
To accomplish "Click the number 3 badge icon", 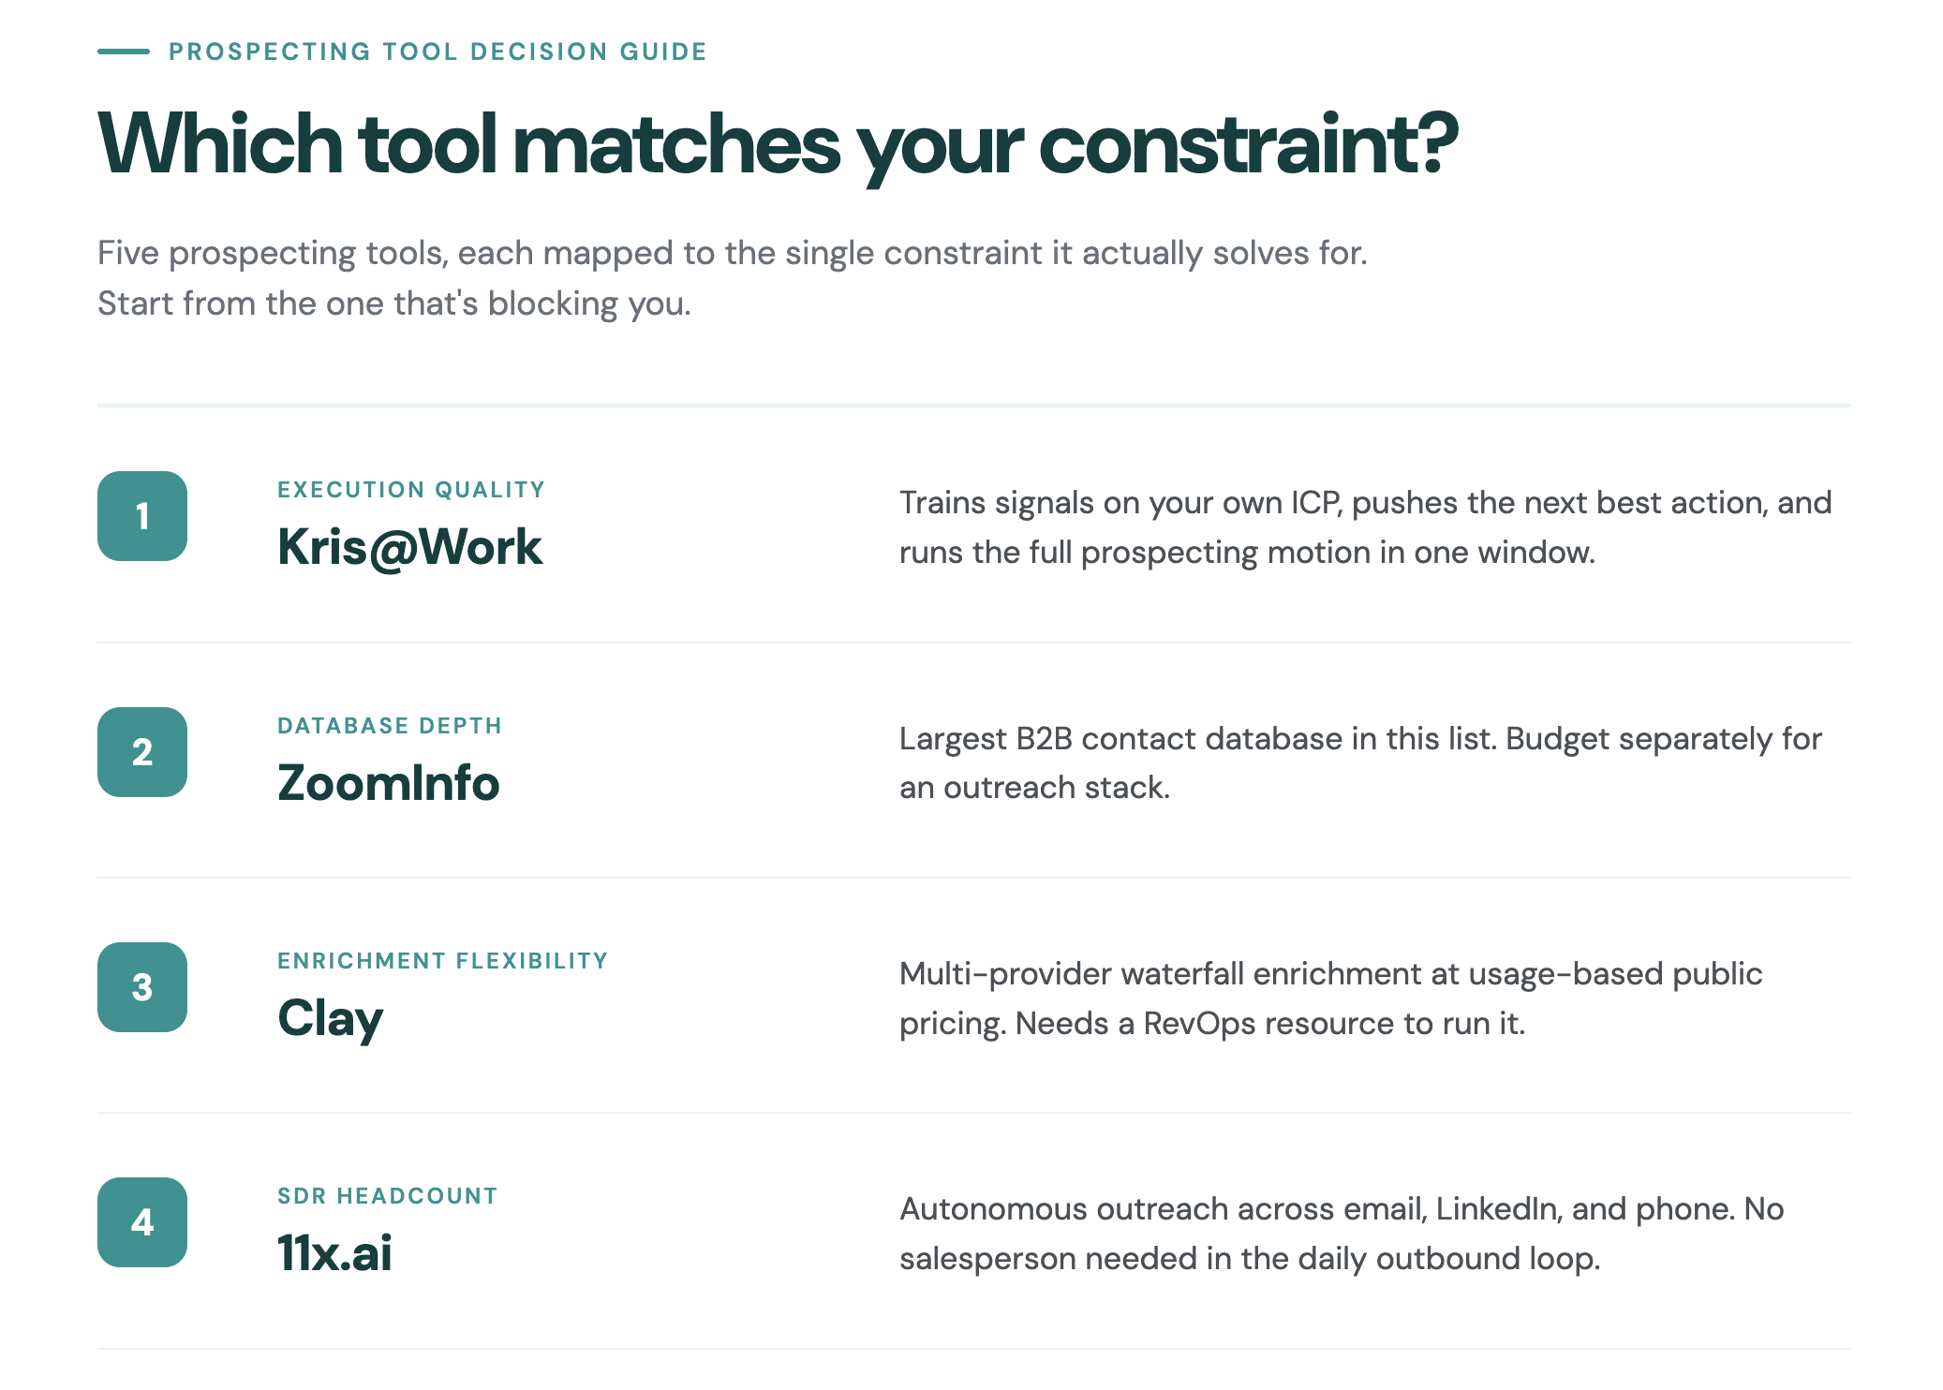I will coord(142,987).
